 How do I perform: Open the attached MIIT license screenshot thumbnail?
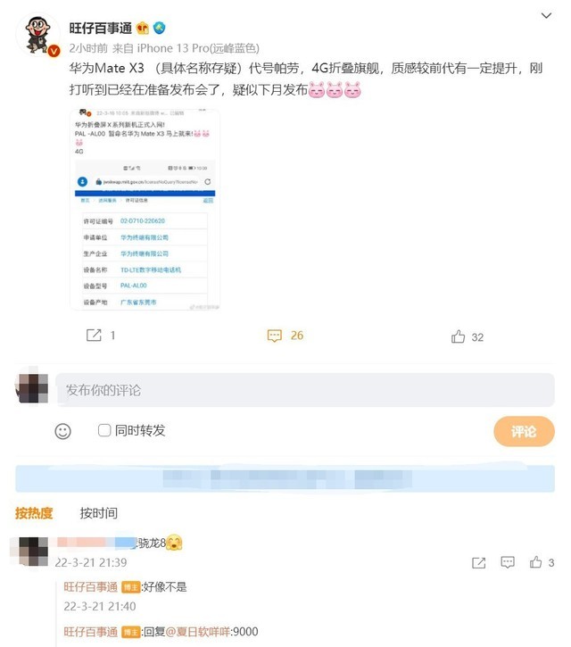point(145,209)
